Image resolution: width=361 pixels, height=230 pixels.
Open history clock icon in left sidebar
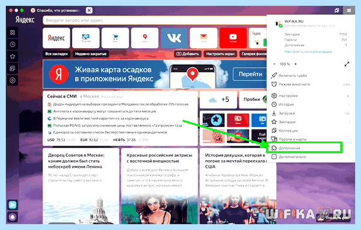(x=13, y=45)
